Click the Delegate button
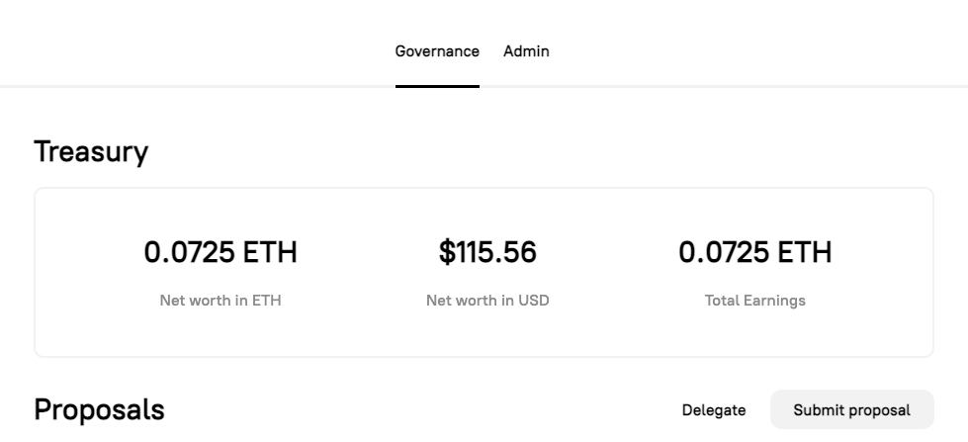968x442 pixels. point(714,409)
